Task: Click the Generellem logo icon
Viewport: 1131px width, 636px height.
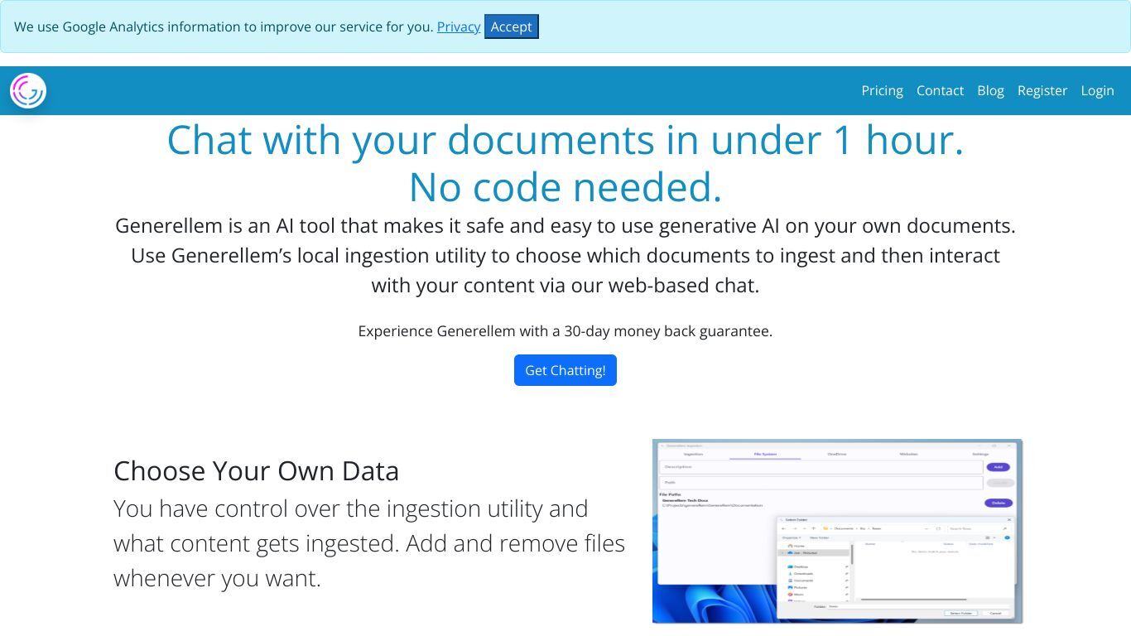Action: click(28, 91)
